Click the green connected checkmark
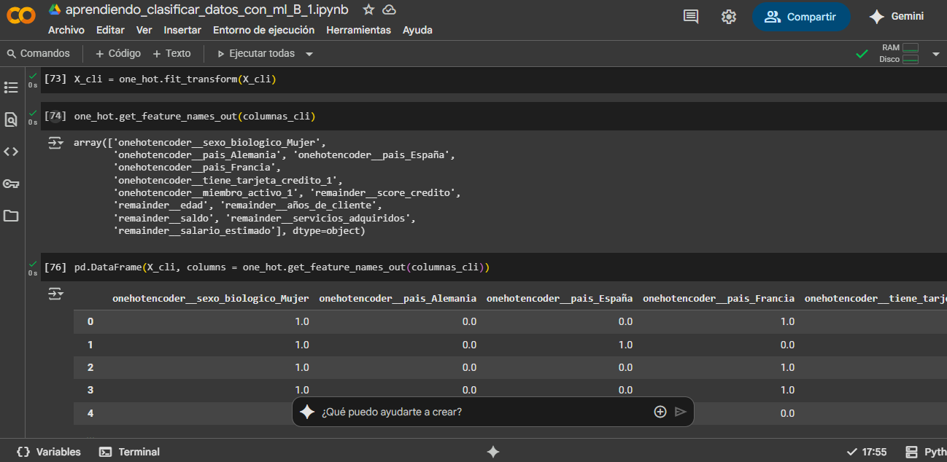The height and width of the screenshot is (462, 947). click(862, 54)
